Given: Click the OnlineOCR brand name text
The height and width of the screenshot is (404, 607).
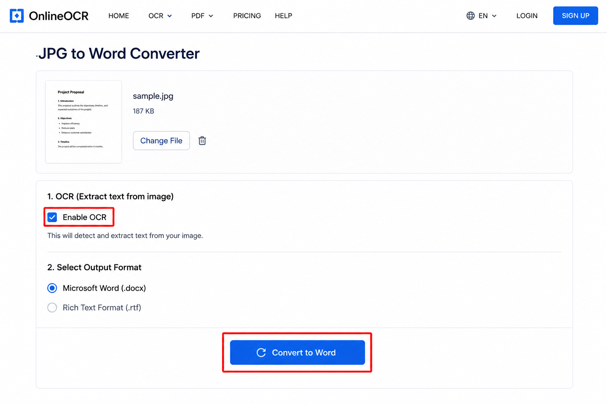Looking at the screenshot, I should [58, 16].
